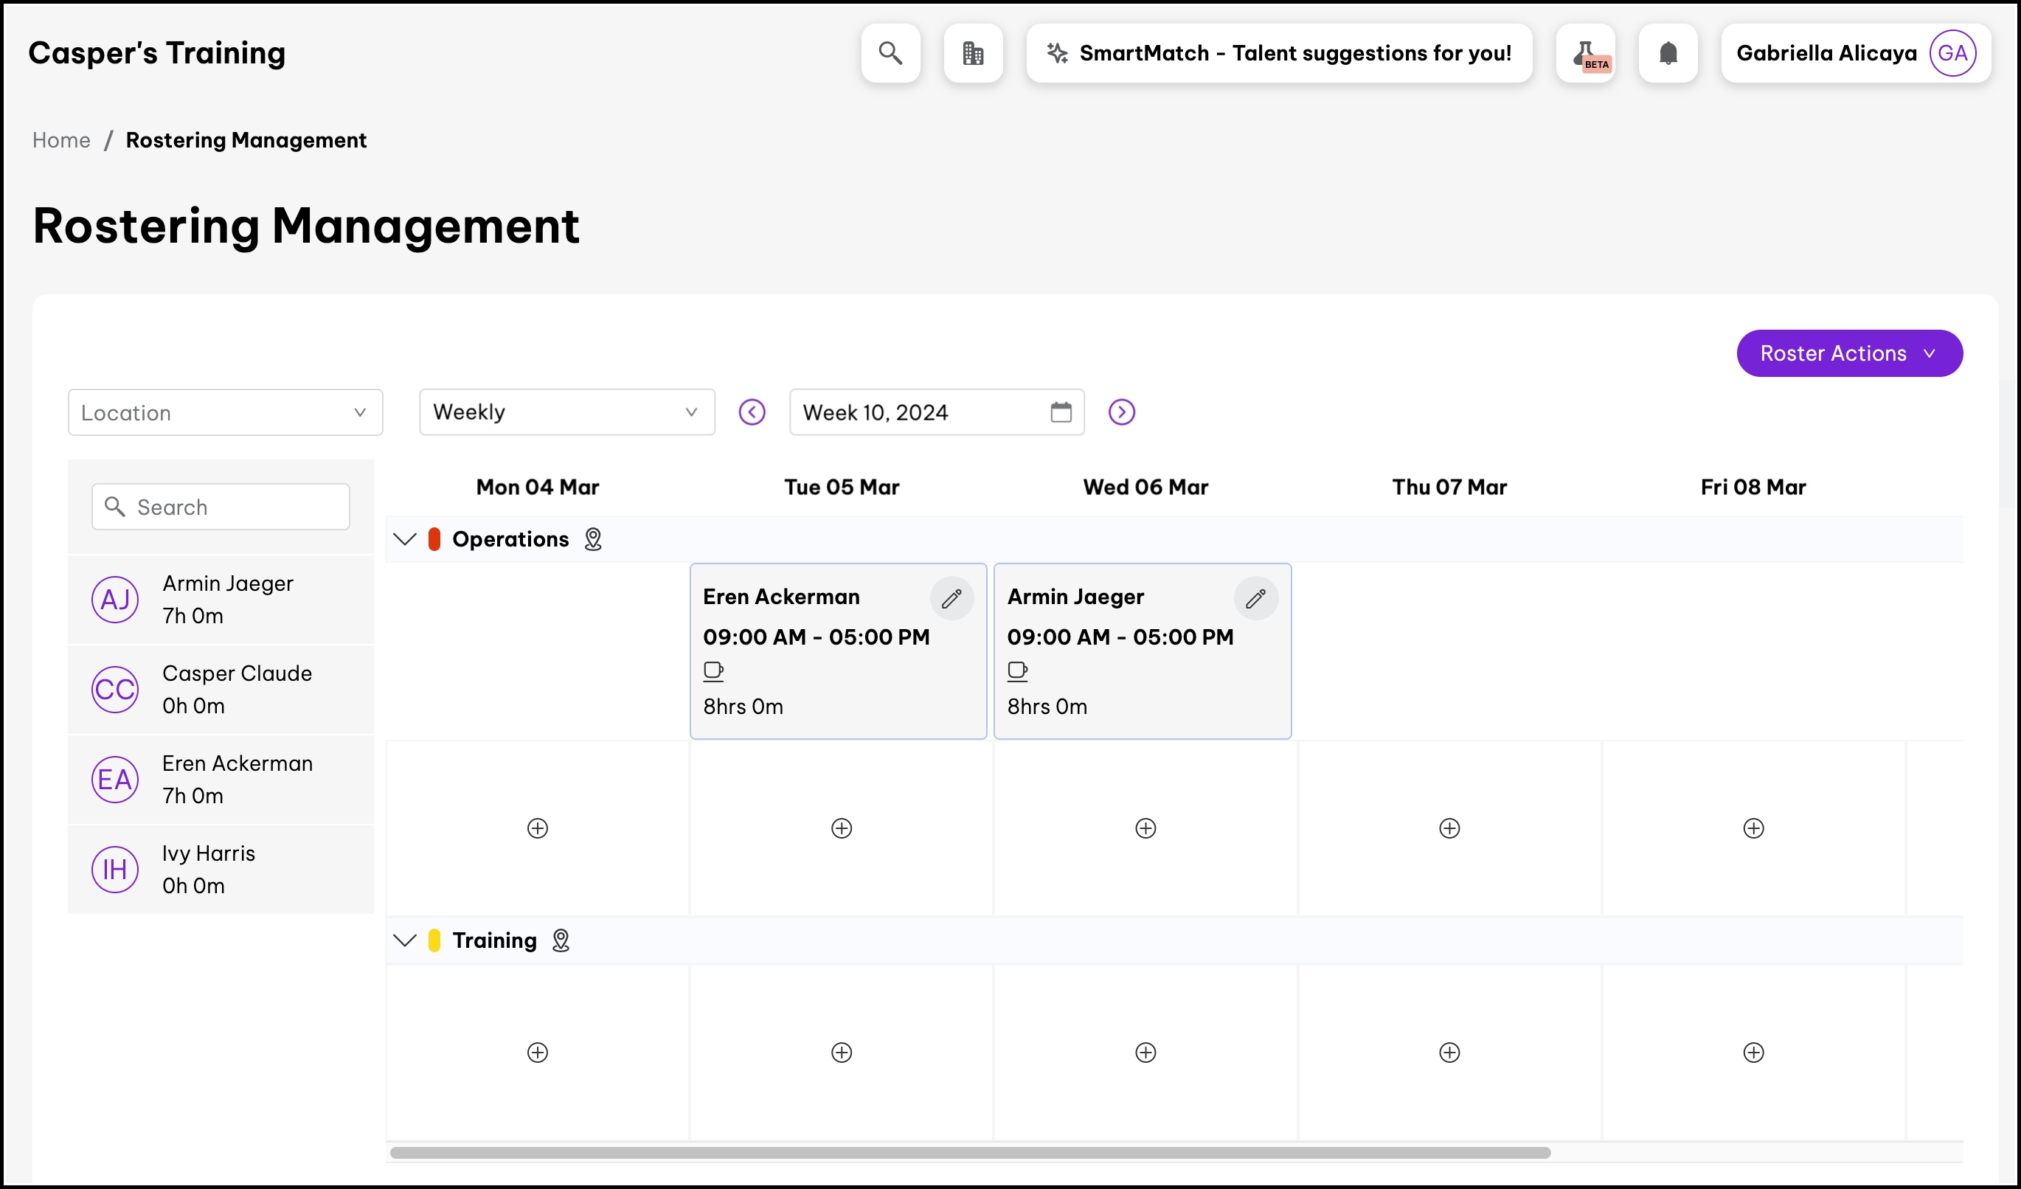The height and width of the screenshot is (1189, 2021).
Task: Edit Eren Ackerman's shift with pencil icon
Action: 951,598
